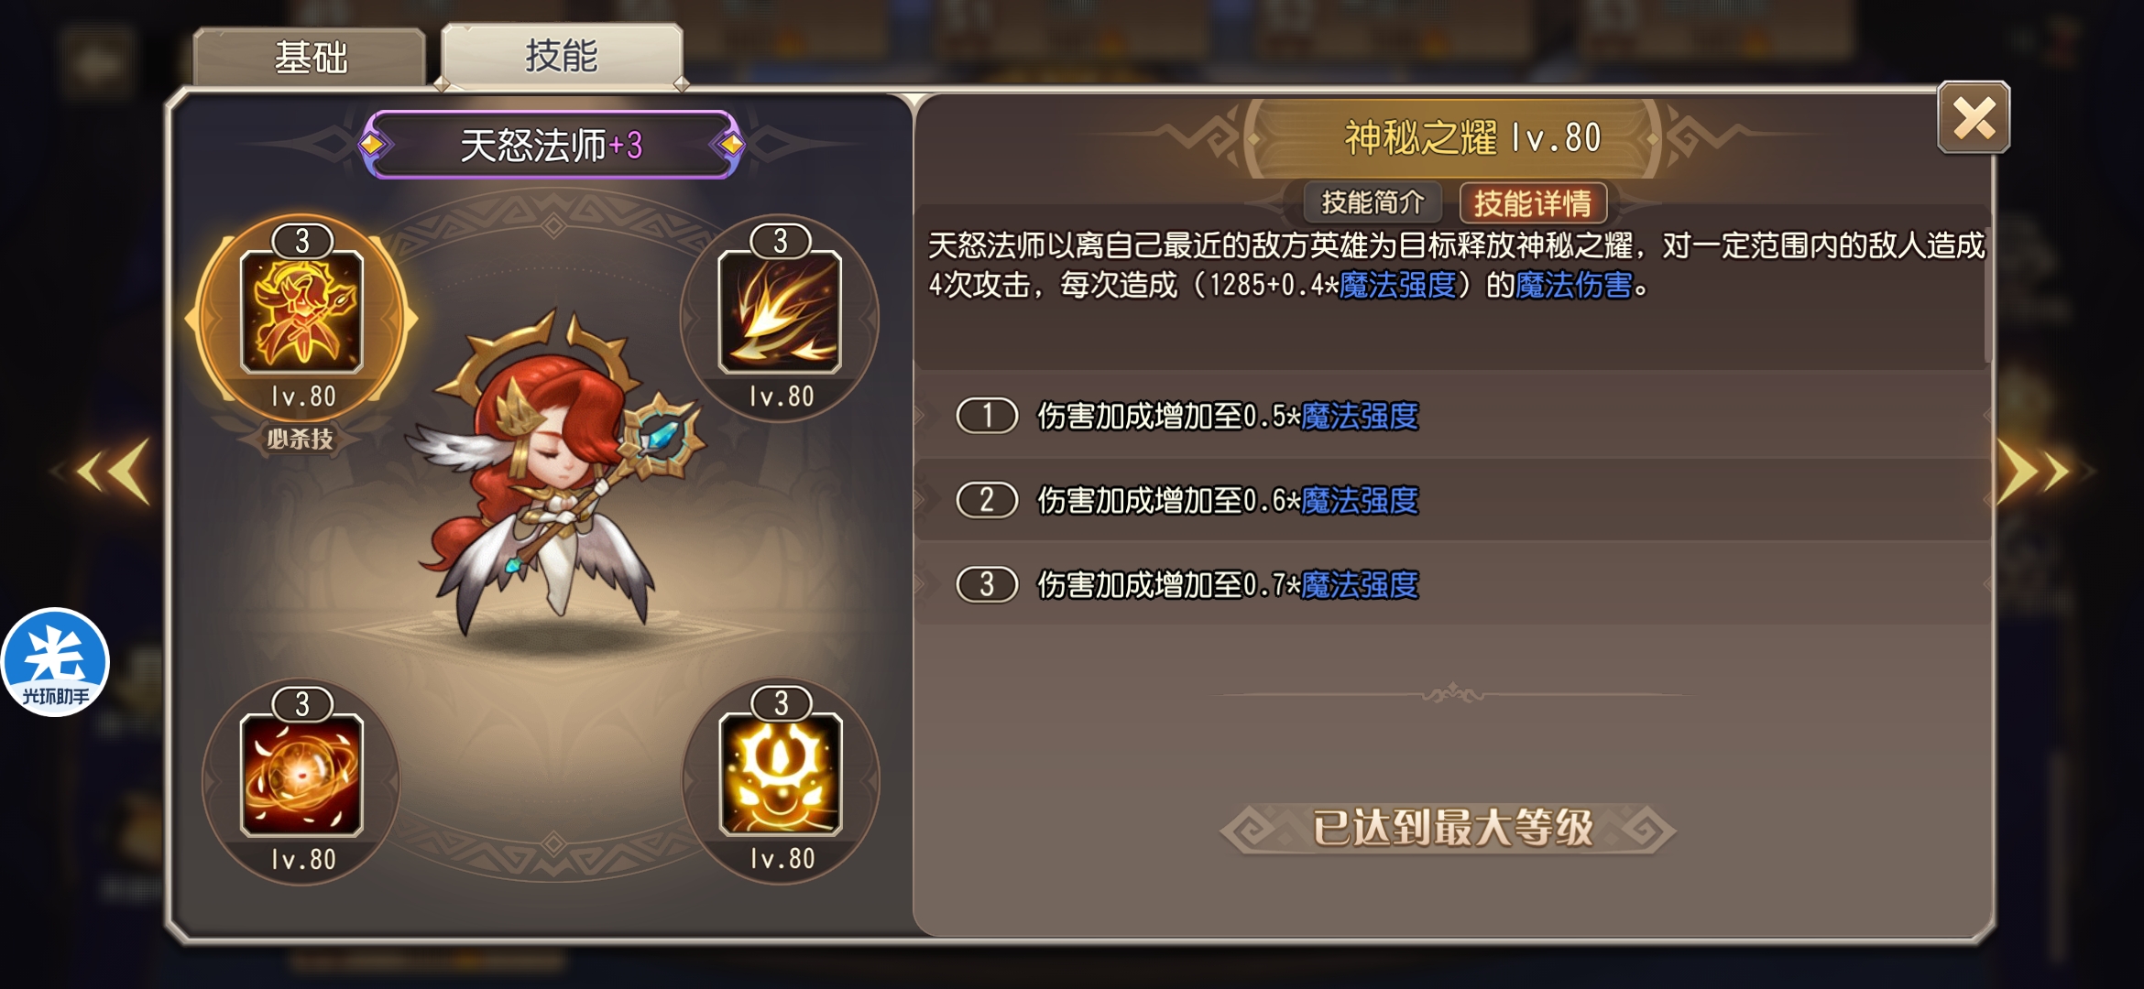The image size is (2144, 989).
Task: Switch to 技能详情 skill details view
Action: 1532,202
